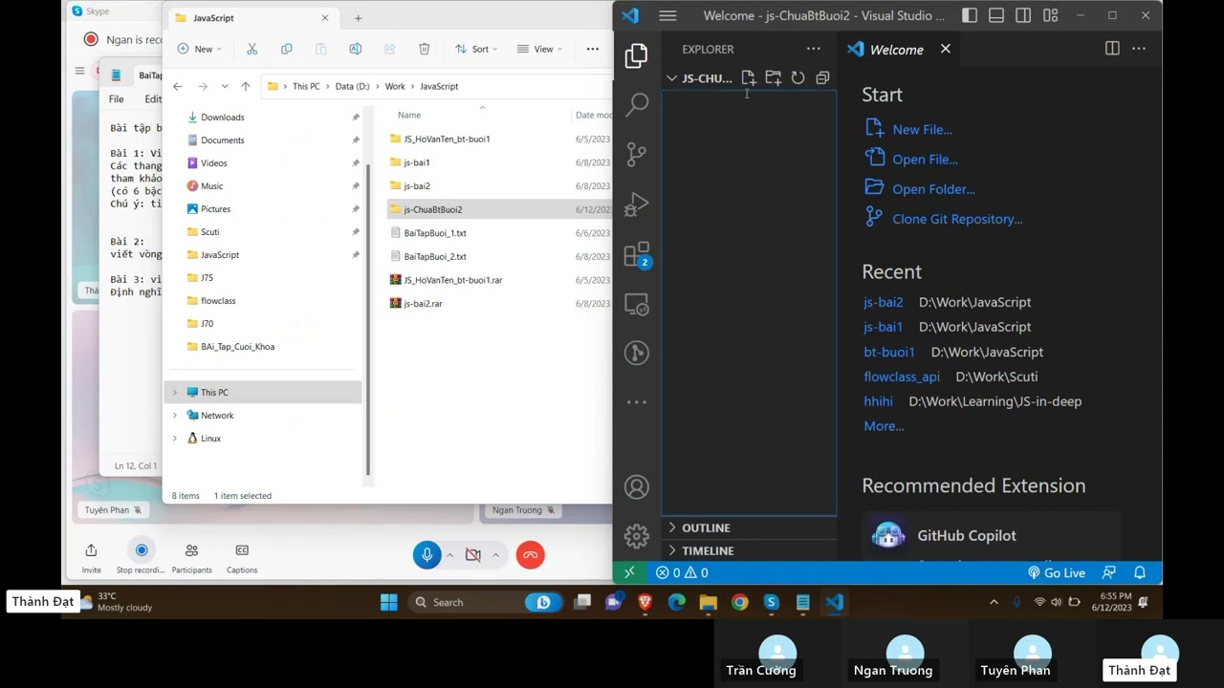Viewport: 1224px width, 688px height.
Task: Select the Welcome editor tab
Action: coord(895,49)
